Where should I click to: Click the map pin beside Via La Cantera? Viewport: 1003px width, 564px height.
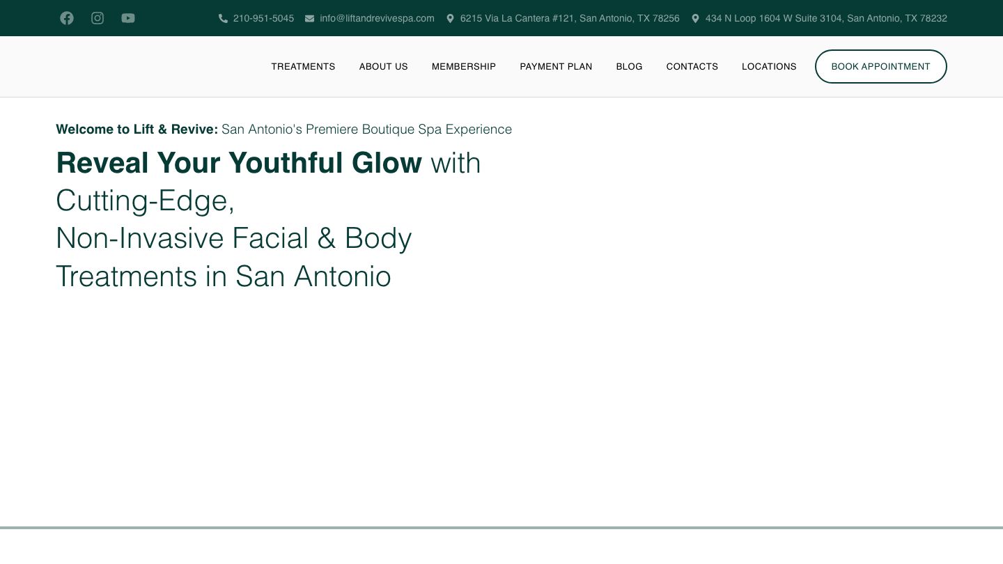(x=450, y=19)
